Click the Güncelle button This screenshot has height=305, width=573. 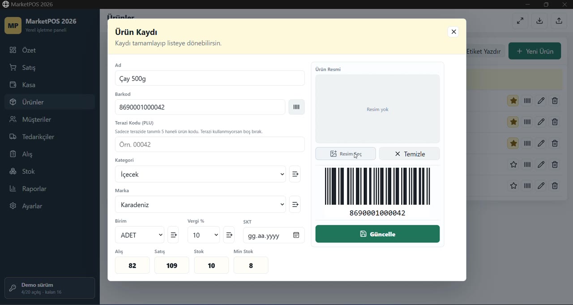377,234
